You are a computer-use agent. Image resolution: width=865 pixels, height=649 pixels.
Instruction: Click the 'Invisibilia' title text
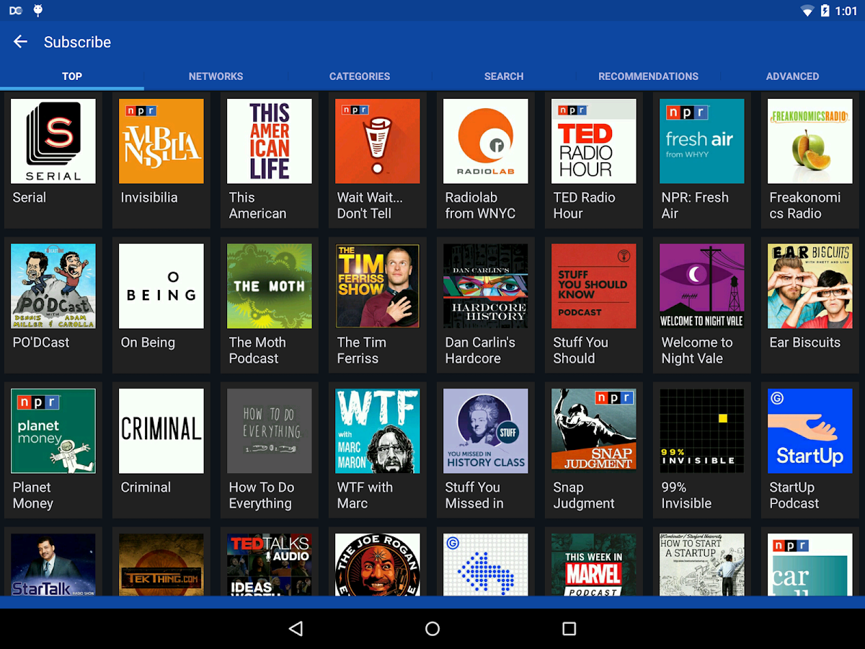click(149, 198)
